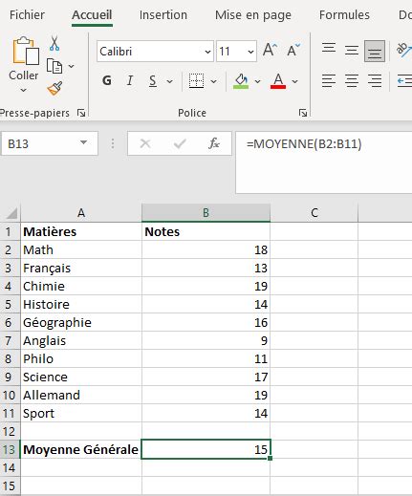This screenshot has height=496, width=412.
Task: Click the Select All corner triangle
Action: click(11, 213)
